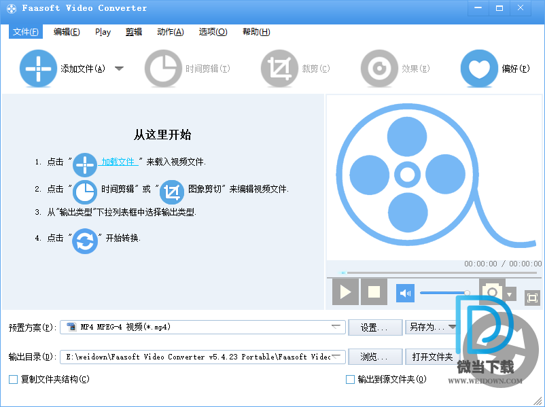Open the 动作(A) menu

[x=171, y=32]
